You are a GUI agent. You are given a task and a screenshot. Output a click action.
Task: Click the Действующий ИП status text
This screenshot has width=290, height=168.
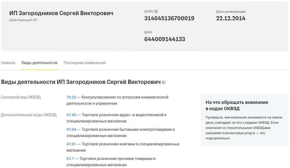[23, 20]
